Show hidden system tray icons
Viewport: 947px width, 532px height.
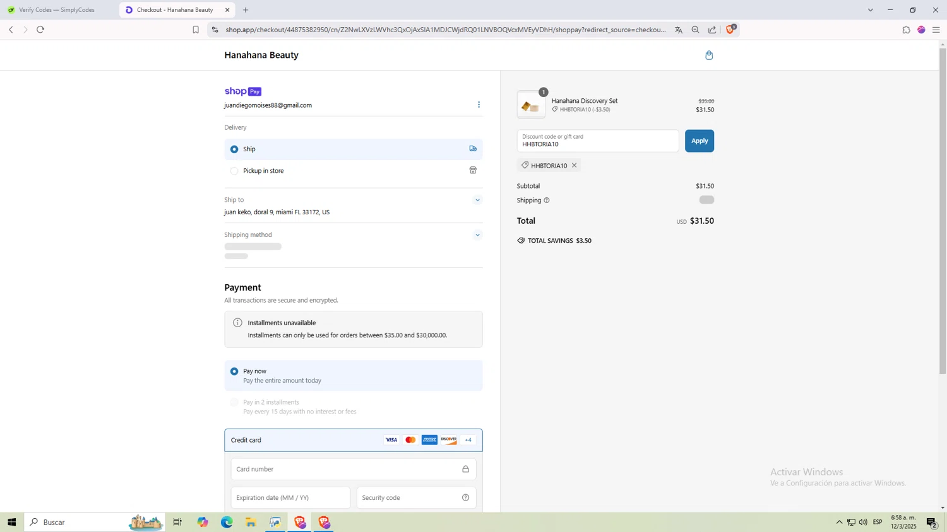[x=839, y=522]
